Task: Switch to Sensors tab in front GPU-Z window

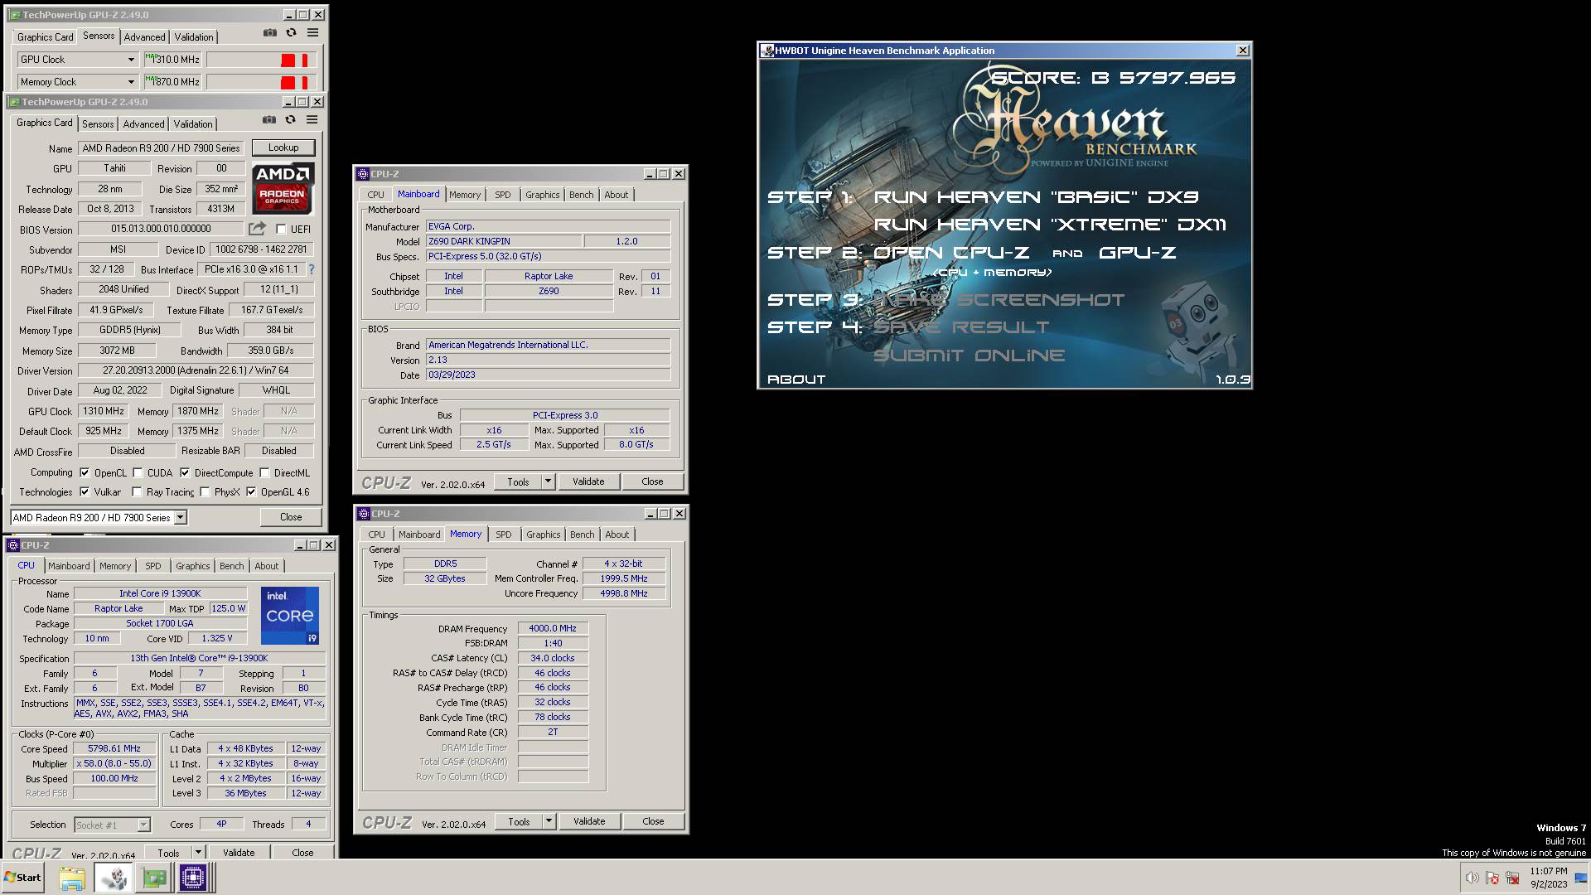Action: [x=98, y=124]
